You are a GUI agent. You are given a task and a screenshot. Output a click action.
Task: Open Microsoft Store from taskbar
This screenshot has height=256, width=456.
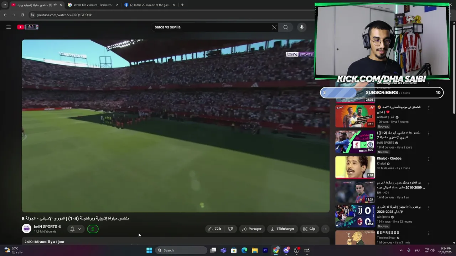click(x=234, y=250)
